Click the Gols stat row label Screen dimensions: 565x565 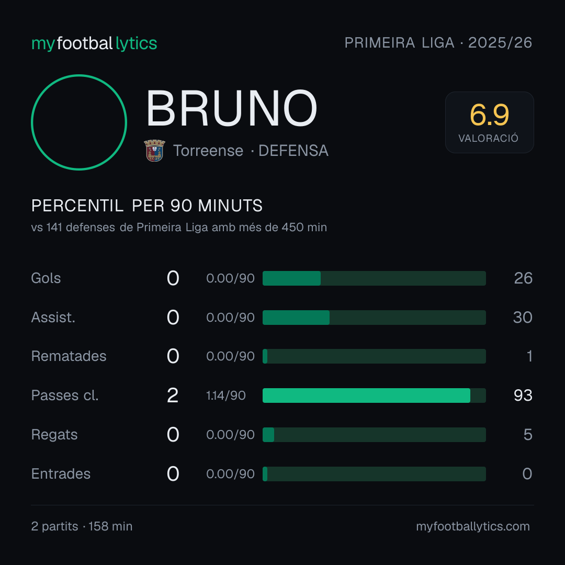click(x=46, y=278)
